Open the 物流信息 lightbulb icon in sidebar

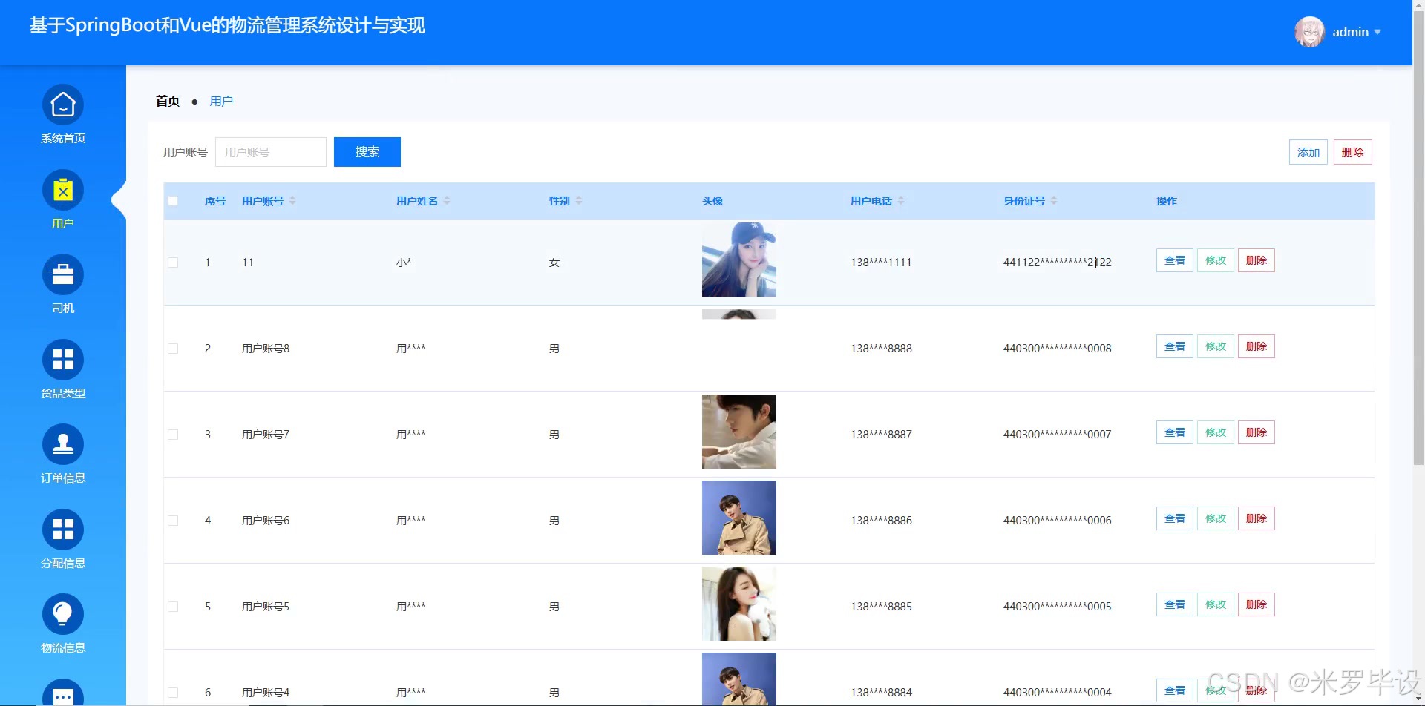click(63, 615)
